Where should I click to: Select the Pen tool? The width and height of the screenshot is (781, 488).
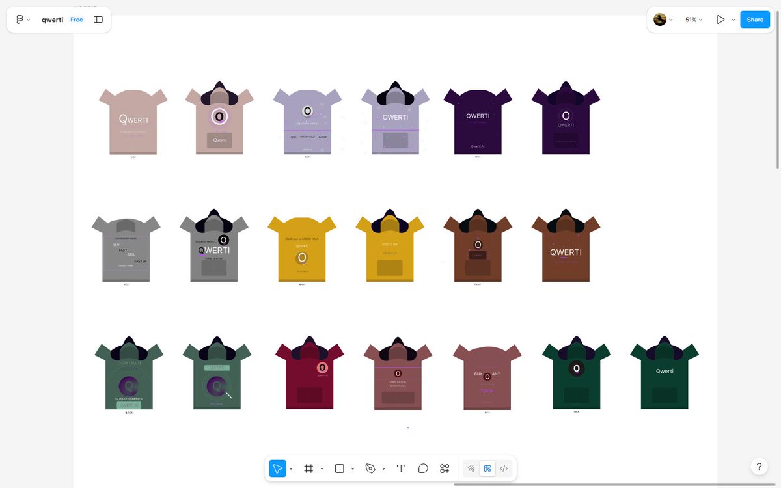tap(370, 468)
